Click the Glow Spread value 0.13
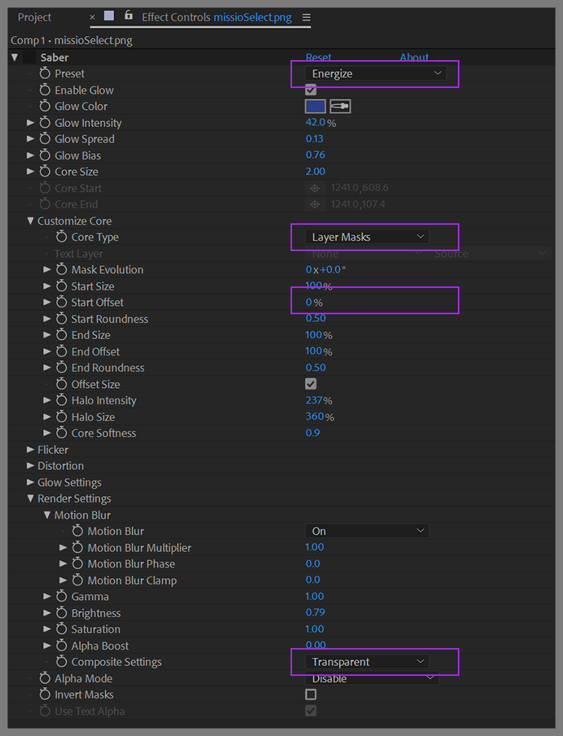This screenshot has width=563, height=736. (315, 138)
